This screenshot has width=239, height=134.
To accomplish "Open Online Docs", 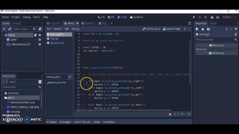I will click(151, 29).
